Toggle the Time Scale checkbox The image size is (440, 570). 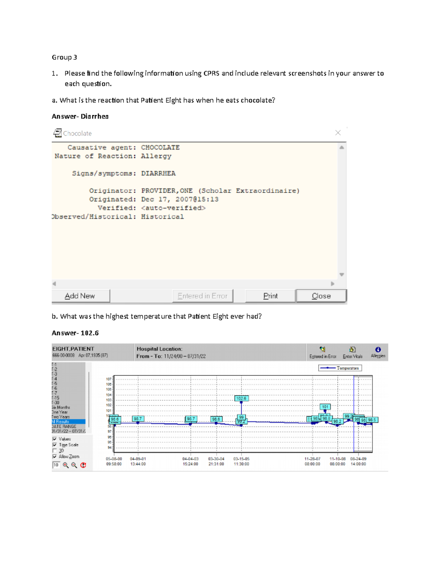(55, 445)
